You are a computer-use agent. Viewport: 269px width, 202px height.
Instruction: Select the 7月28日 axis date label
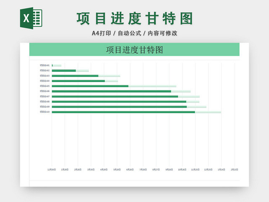tap(143, 170)
